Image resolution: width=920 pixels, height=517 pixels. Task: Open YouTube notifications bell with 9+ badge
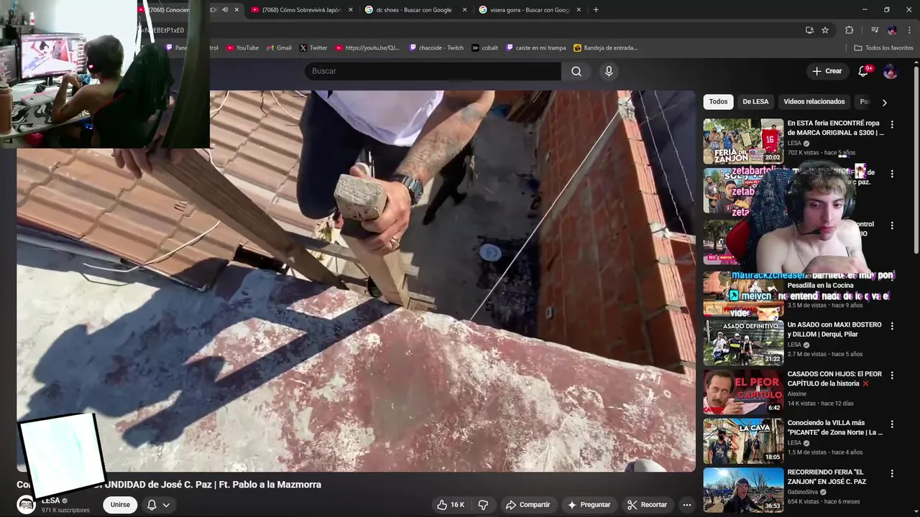[865, 71]
